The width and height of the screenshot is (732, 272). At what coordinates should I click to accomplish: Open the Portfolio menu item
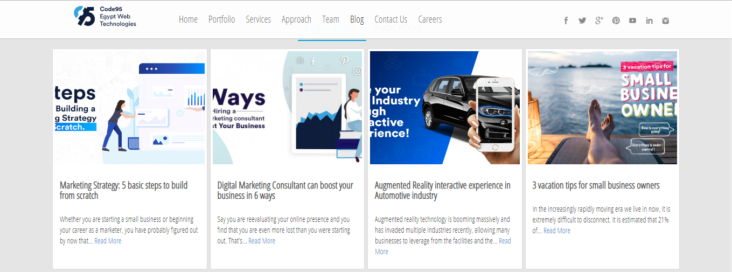pyautogui.click(x=221, y=19)
